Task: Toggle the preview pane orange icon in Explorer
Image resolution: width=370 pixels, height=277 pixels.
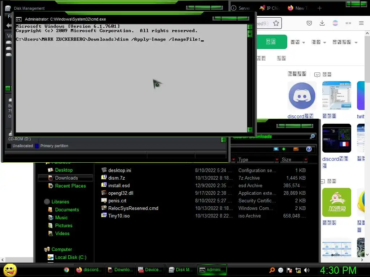Action: pyautogui.click(x=296, y=149)
